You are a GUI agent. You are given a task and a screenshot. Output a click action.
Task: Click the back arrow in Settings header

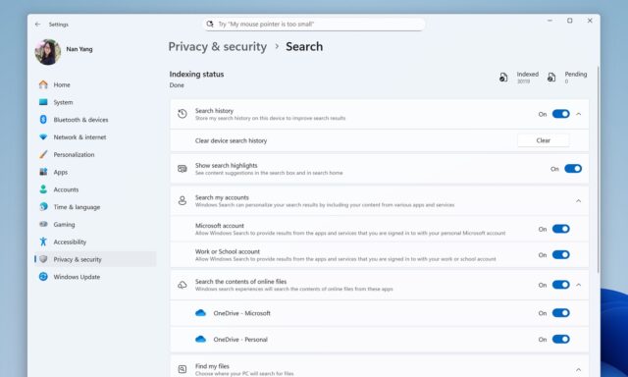point(37,25)
